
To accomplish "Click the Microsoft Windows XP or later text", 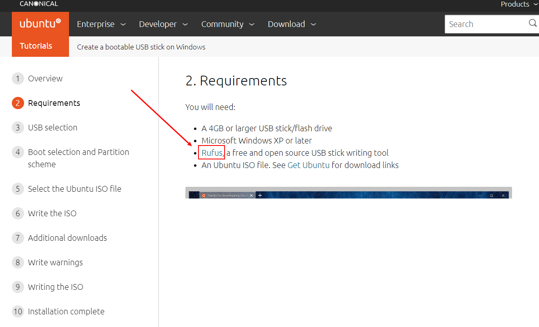I will 256,141.
